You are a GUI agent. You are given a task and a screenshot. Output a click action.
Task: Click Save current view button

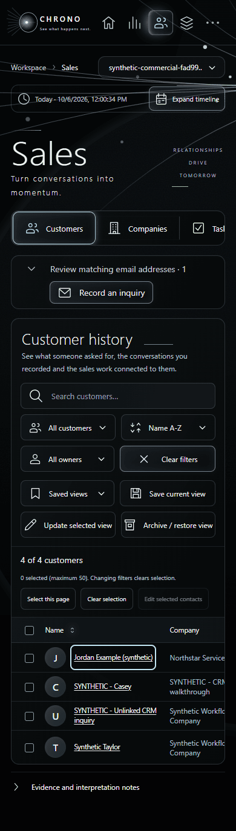point(168,494)
